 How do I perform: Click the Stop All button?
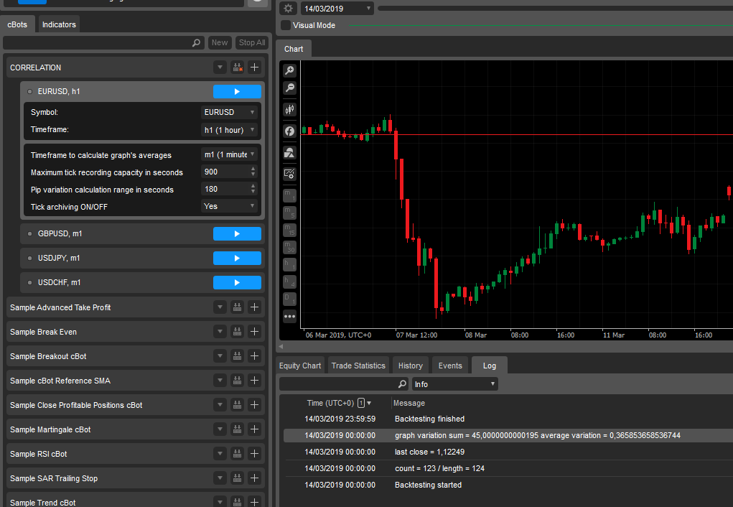coord(251,42)
